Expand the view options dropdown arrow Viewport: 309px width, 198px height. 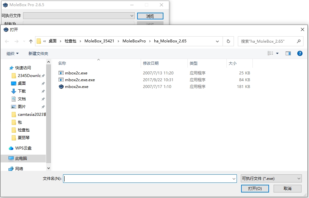point(277,53)
